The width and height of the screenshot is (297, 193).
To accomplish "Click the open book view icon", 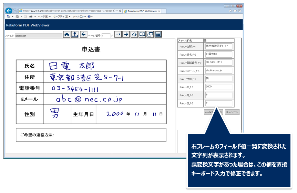I will tap(142, 34).
